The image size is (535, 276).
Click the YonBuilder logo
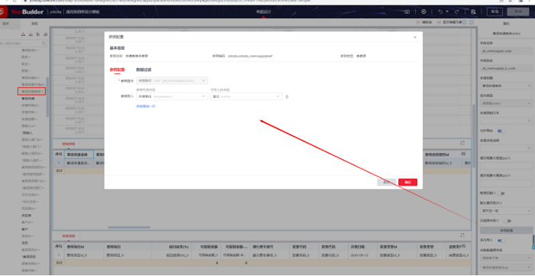(x=27, y=12)
